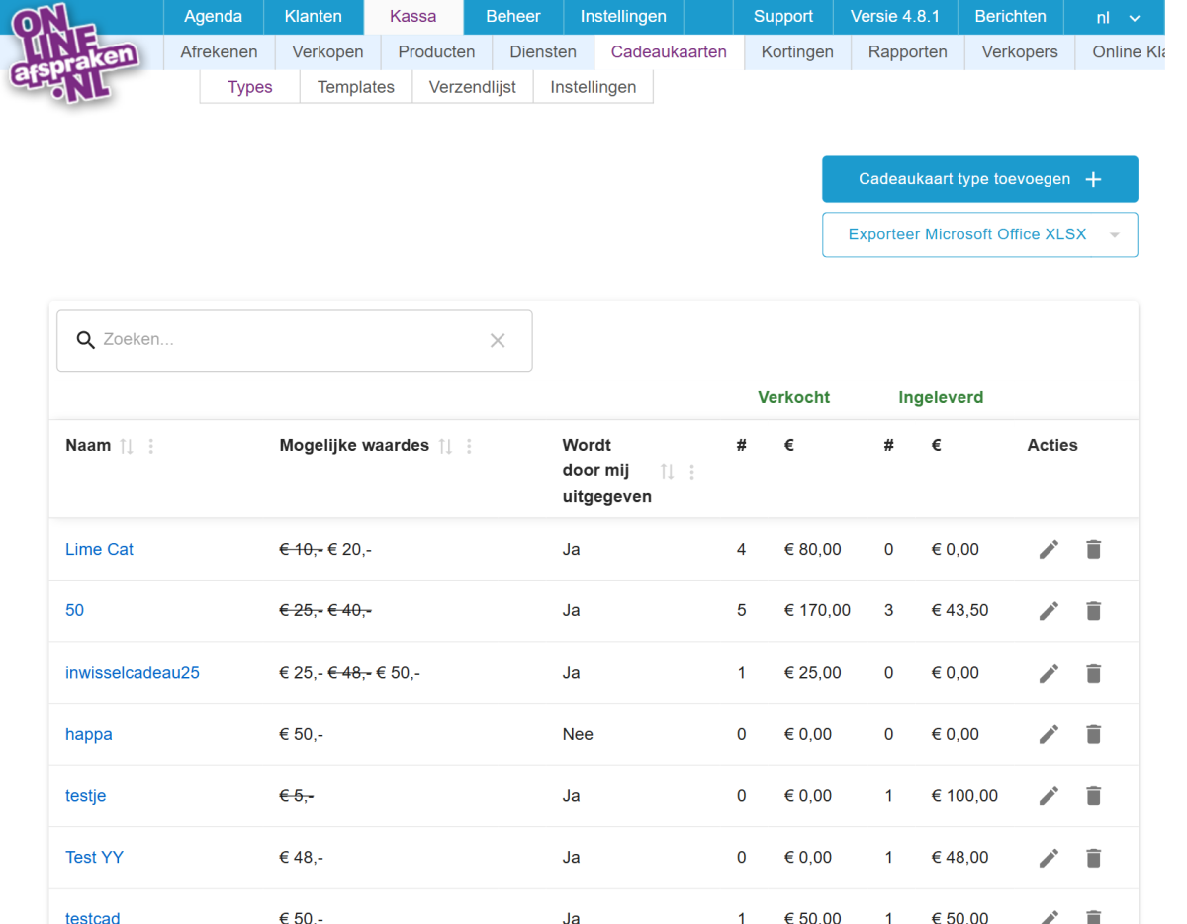The width and height of the screenshot is (1187, 924).
Task: Edit the testje gift card type
Action: click(x=1049, y=795)
